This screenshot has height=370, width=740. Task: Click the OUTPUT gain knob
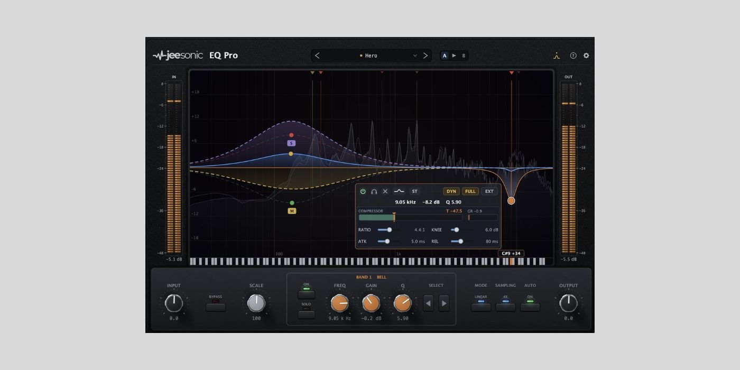569,303
